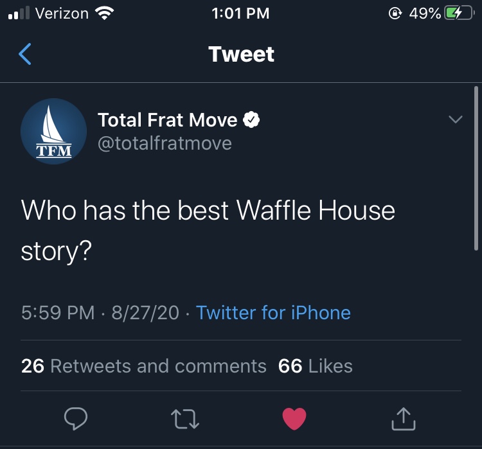Unlike the tweet with the red heart
Screen dimensions: 482x449
294,419
